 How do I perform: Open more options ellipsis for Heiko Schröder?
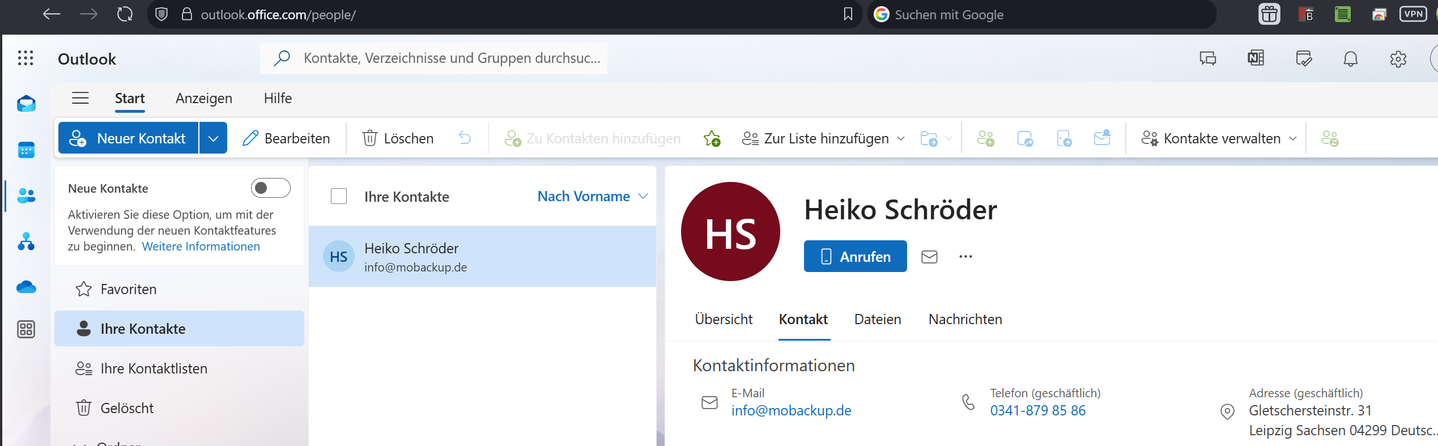pyautogui.click(x=965, y=257)
